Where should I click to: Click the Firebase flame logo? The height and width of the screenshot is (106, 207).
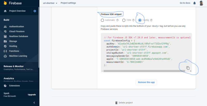click(5, 3)
